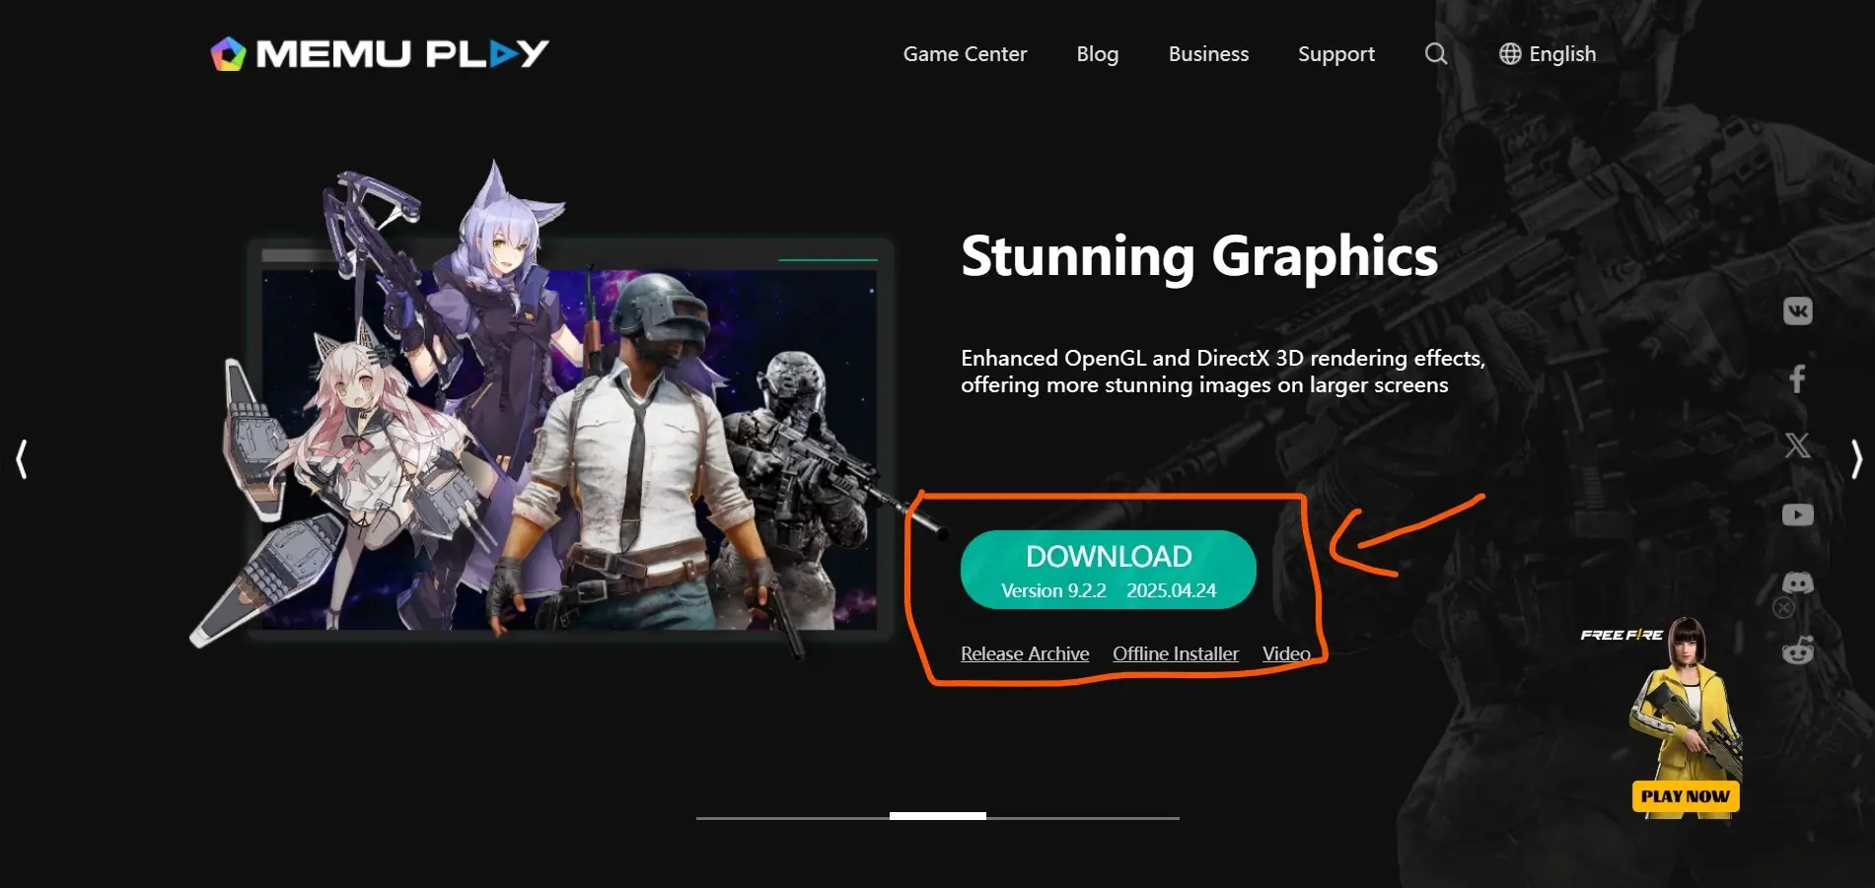Open the Reddit community icon
The width and height of the screenshot is (1875, 888).
click(1798, 650)
